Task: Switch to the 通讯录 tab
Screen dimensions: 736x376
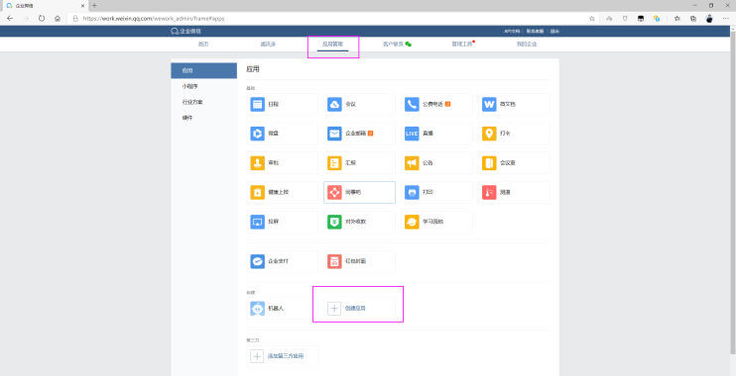Action: click(268, 44)
